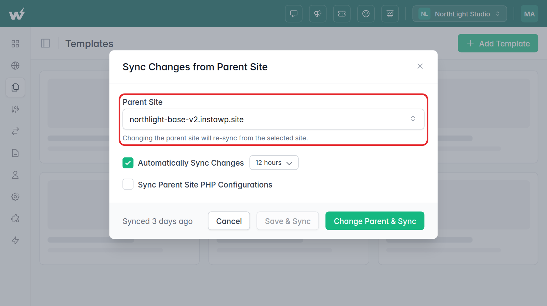Open the sliders configurations icon in the sidebar
The width and height of the screenshot is (547, 306).
[15, 109]
